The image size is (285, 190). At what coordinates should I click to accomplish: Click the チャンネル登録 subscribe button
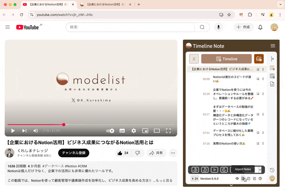(x=73, y=153)
